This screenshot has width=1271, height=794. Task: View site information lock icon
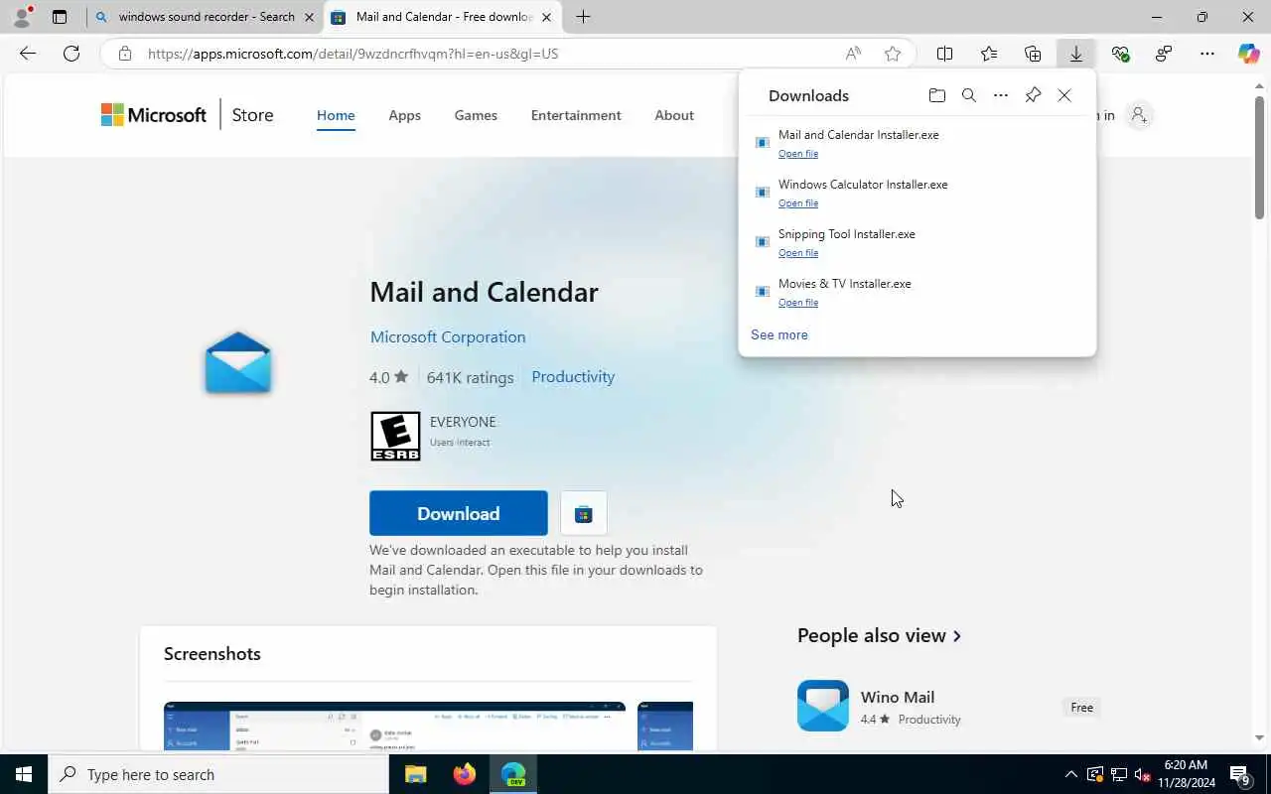pos(124,54)
